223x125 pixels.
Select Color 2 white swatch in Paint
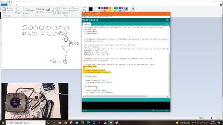click(96, 9)
